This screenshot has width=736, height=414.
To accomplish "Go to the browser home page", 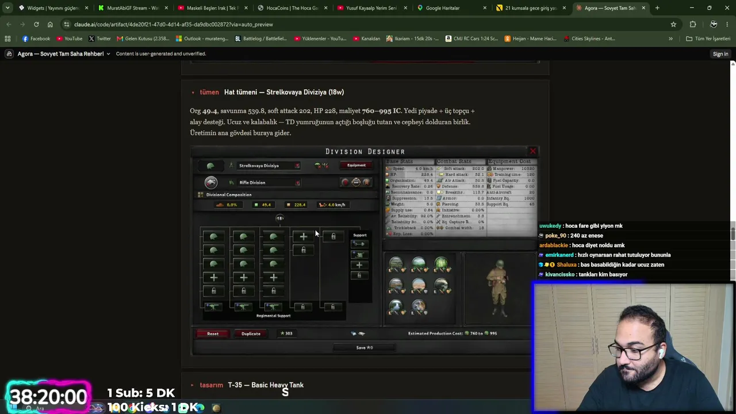I will [50, 24].
